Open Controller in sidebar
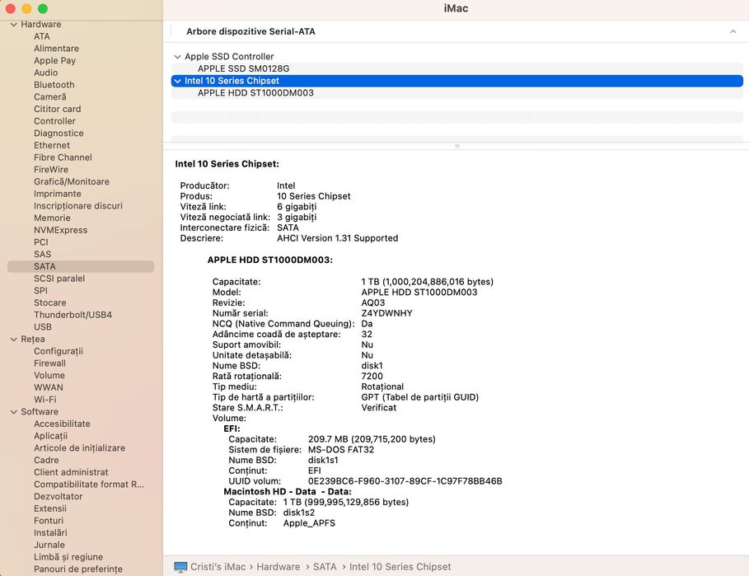Viewport: 749px width, 576px height. 54,121
